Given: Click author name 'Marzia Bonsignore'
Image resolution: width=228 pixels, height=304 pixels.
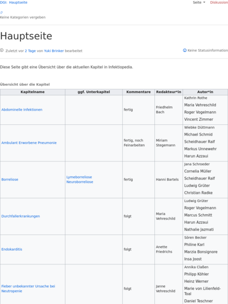Looking at the screenshot, I should [201, 252].
